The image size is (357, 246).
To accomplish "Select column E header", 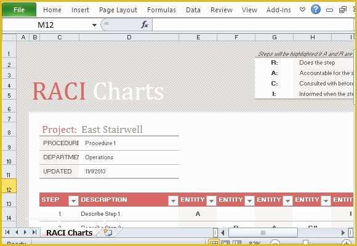I will (x=198, y=37).
